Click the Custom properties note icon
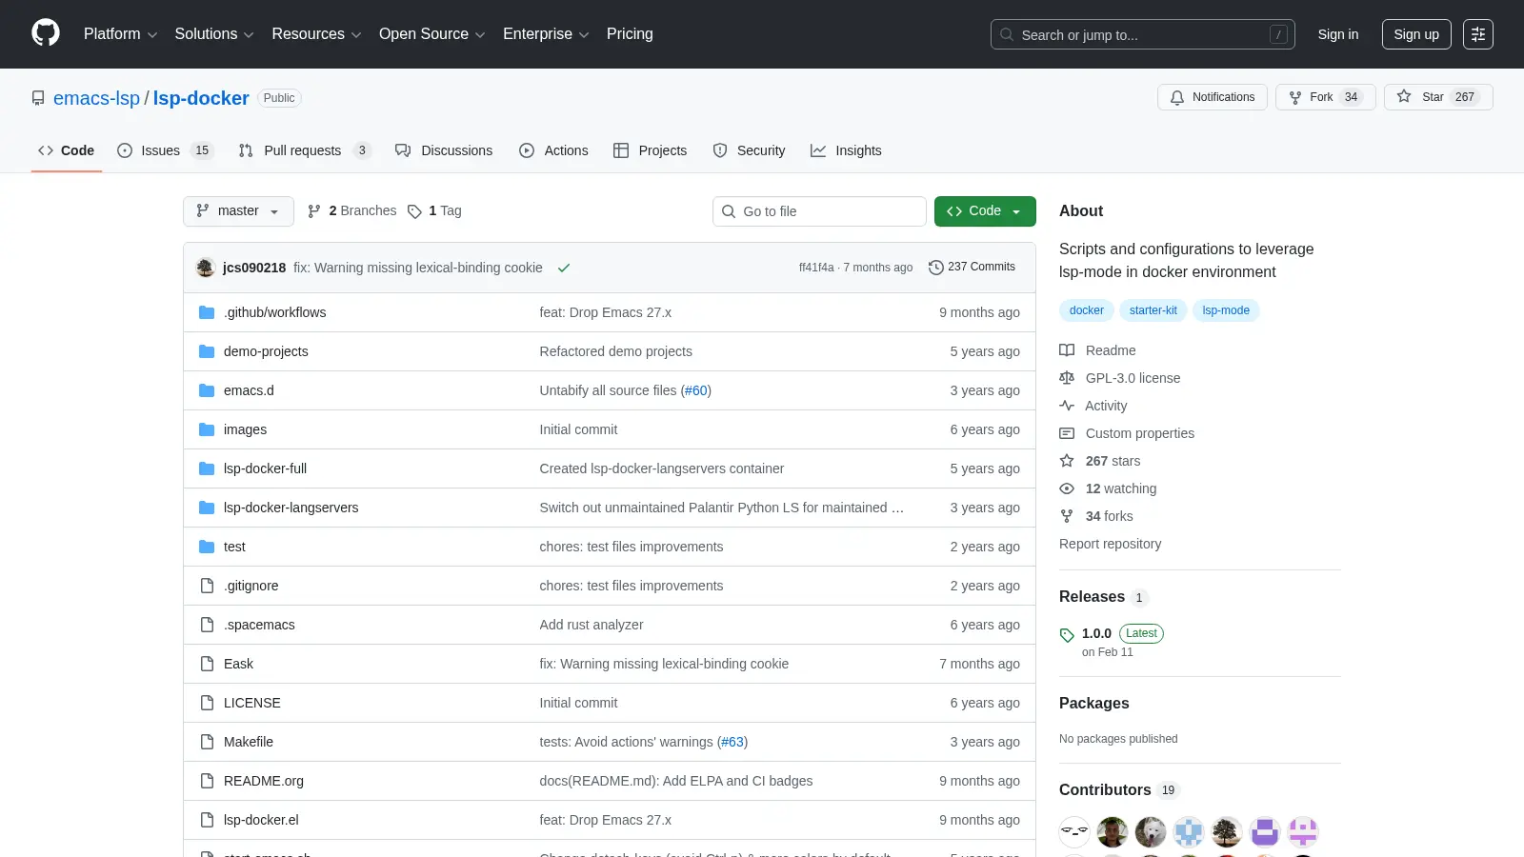The height and width of the screenshot is (857, 1524). [x=1067, y=433]
